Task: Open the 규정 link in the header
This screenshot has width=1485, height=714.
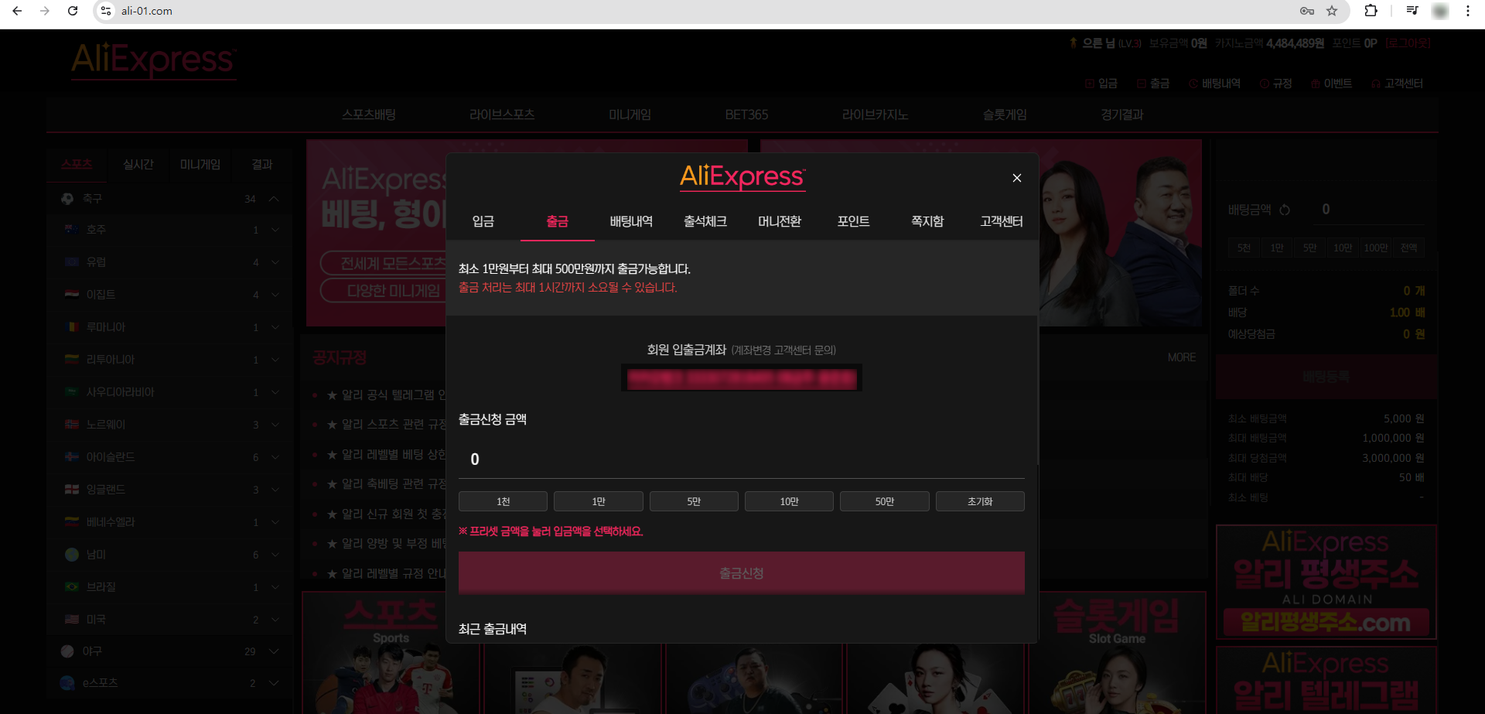Action: point(1276,84)
